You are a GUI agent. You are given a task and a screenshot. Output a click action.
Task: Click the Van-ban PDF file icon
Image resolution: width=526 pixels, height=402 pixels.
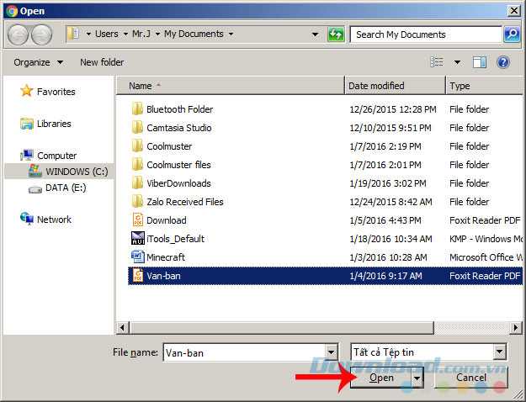coord(138,275)
